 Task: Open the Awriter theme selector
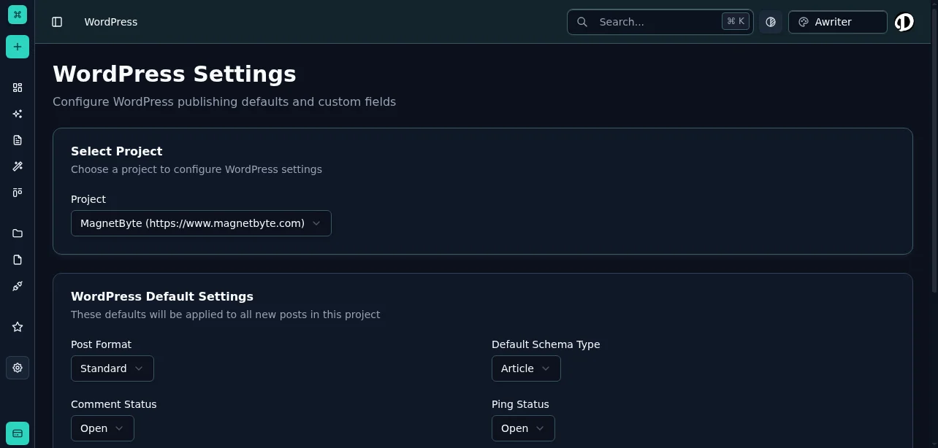[x=838, y=22]
